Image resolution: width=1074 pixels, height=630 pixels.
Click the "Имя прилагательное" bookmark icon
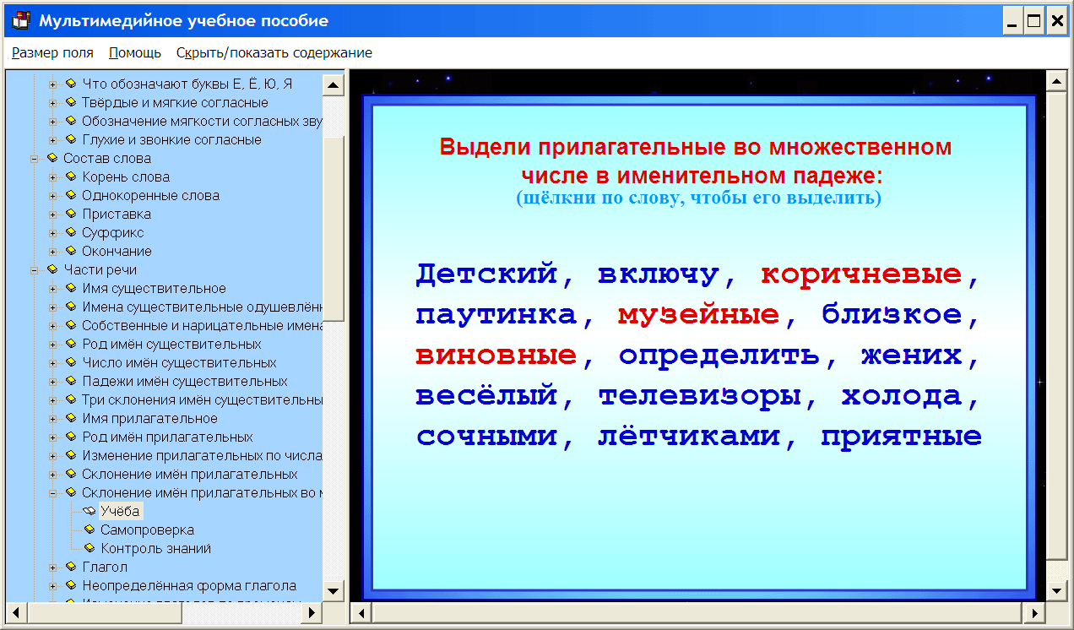[x=72, y=418]
